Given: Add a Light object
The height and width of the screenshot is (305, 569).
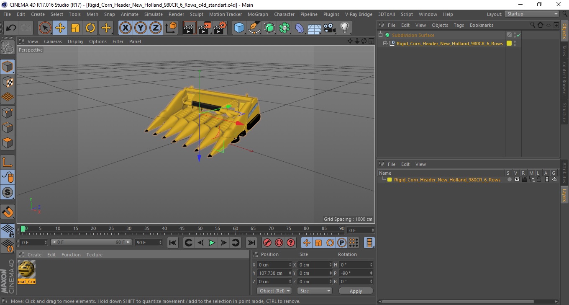Looking at the screenshot, I should 345,28.
